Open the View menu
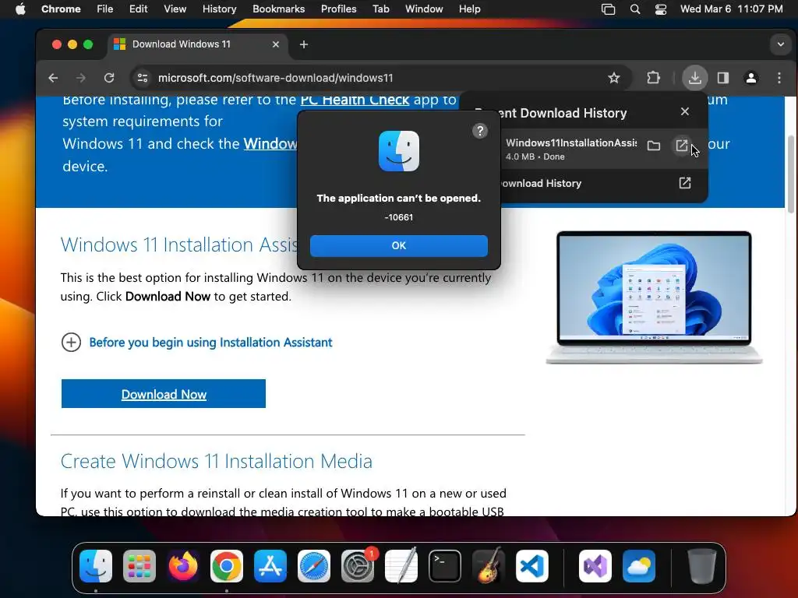Screen dimensions: 798x598 [175, 9]
